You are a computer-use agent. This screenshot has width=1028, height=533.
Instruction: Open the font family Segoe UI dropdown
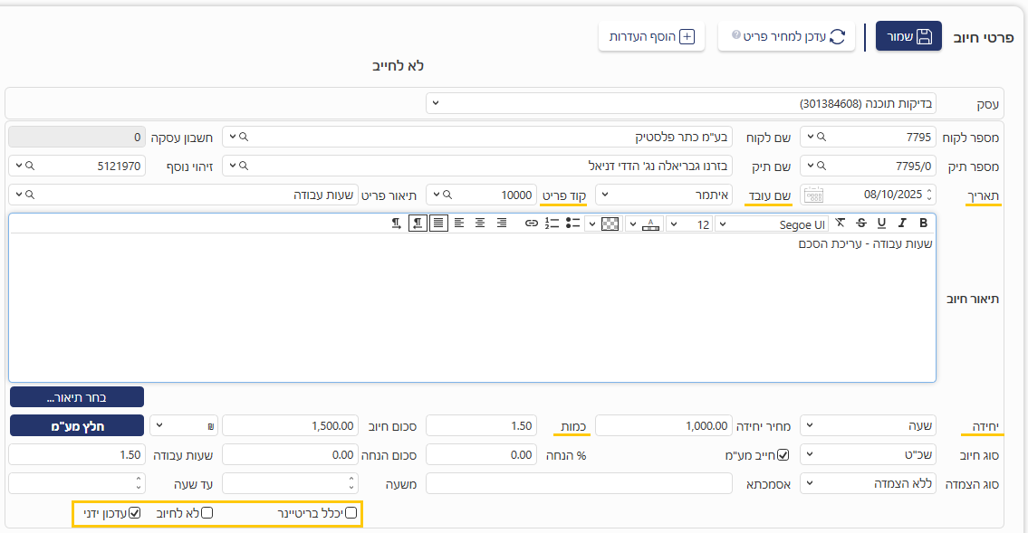click(x=771, y=224)
